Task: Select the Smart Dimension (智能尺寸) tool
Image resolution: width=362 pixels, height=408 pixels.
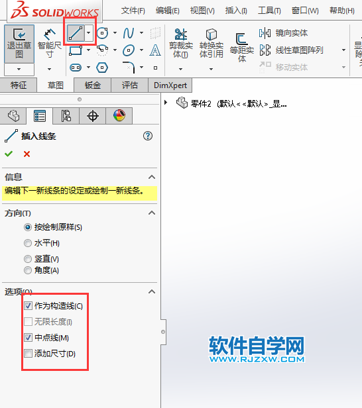Action: click(50, 44)
